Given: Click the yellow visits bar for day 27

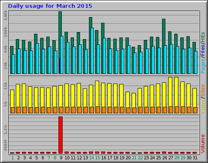Looking at the screenshot, I should 170,92.
